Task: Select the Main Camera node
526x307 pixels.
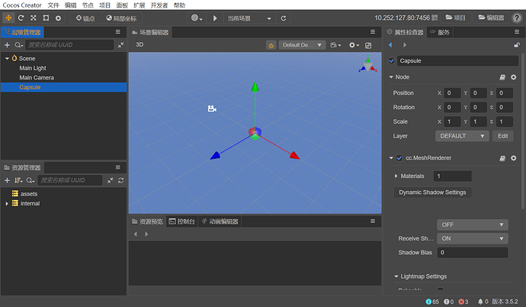Action: click(x=37, y=78)
